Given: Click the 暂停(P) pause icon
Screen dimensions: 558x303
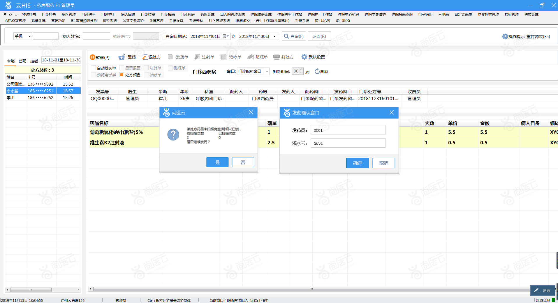Looking at the screenshot, I should click(x=92, y=57).
